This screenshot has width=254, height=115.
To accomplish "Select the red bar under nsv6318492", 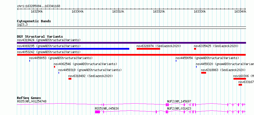I will pyautogui.click(x=70, y=79).
